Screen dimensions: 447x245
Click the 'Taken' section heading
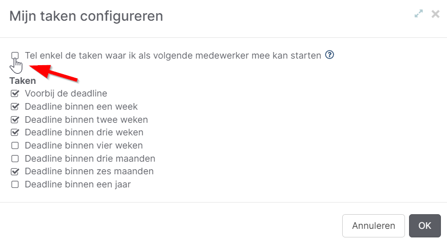tap(23, 81)
